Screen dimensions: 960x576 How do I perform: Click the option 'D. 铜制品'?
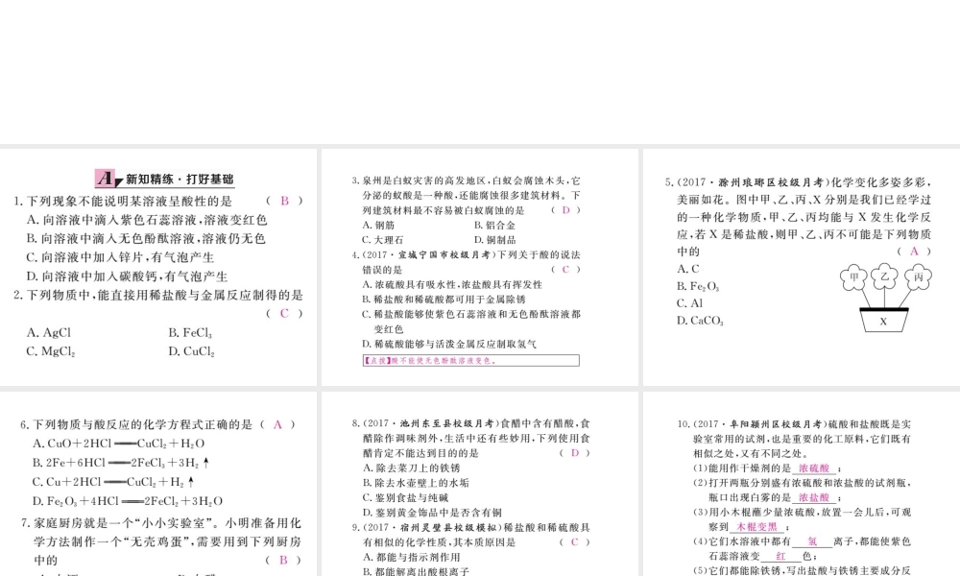tap(494, 239)
